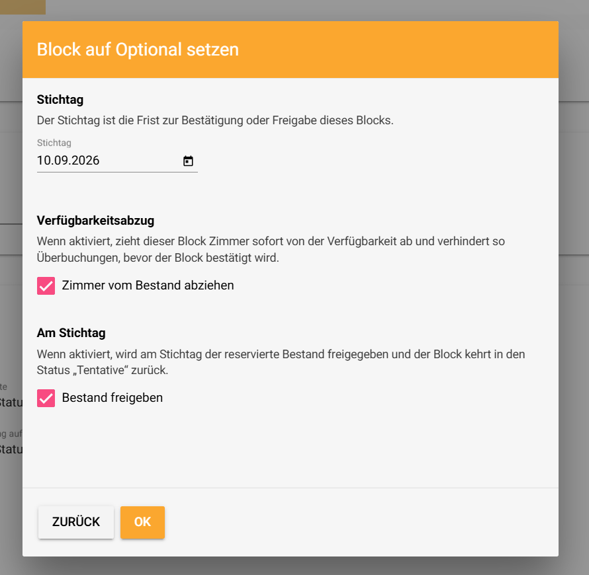The image size is (589, 575).
Task: Confirm the dialog with the orange OK button
Action: [142, 522]
